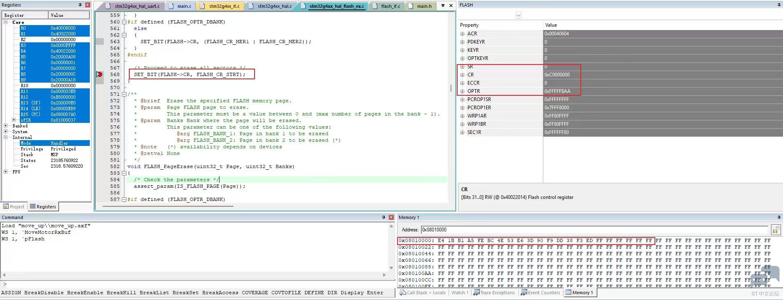
Task: Pin the FLASH peripheral panel
Action: [x=778, y=5]
